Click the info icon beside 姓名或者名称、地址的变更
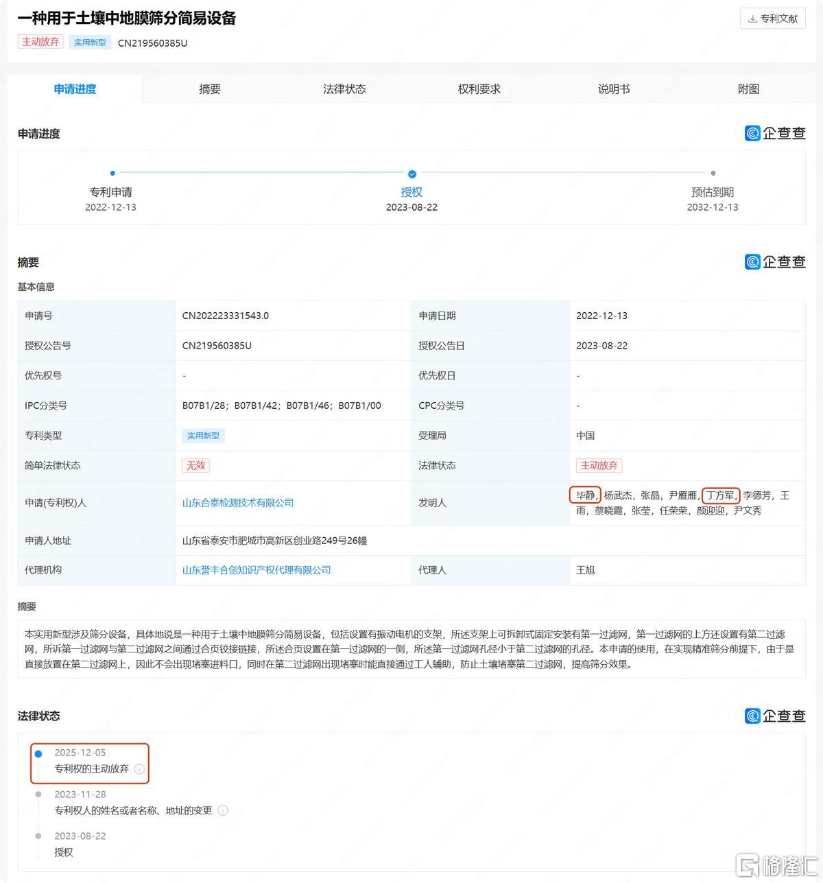This screenshot has height=883, width=823. [223, 810]
